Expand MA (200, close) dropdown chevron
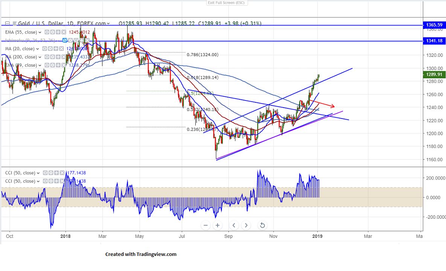 [40, 57]
